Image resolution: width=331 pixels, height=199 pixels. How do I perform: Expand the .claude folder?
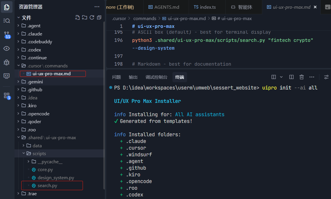pos(35,34)
